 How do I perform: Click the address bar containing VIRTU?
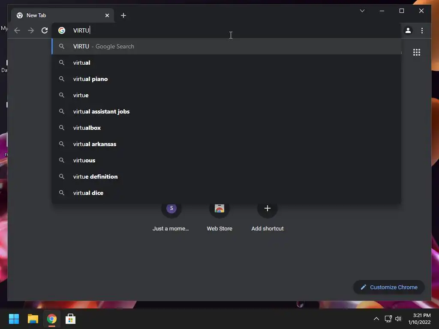227,30
